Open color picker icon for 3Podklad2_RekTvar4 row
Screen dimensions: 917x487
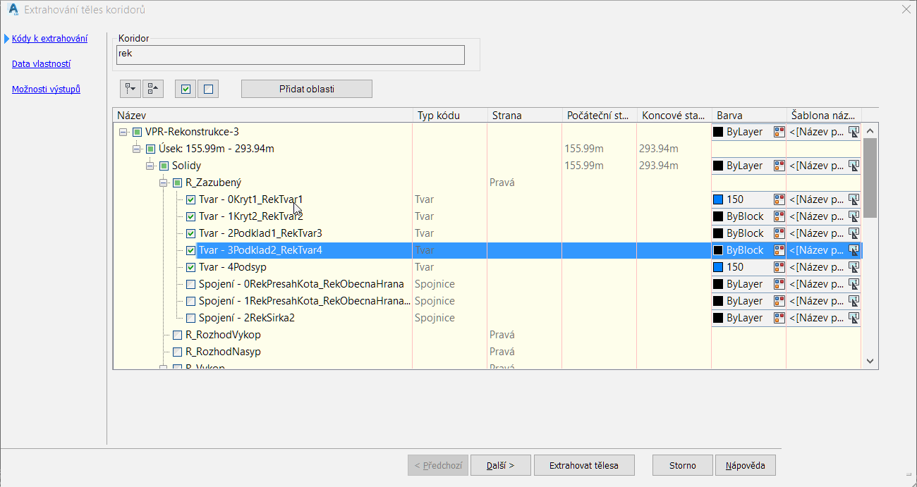click(779, 250)
